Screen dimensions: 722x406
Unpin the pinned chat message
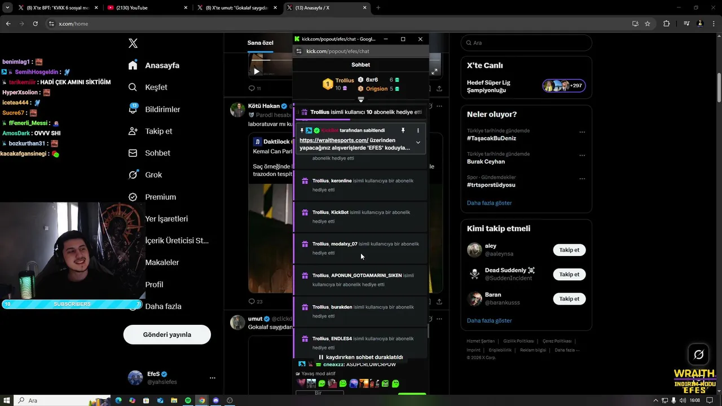click(403, 130)
